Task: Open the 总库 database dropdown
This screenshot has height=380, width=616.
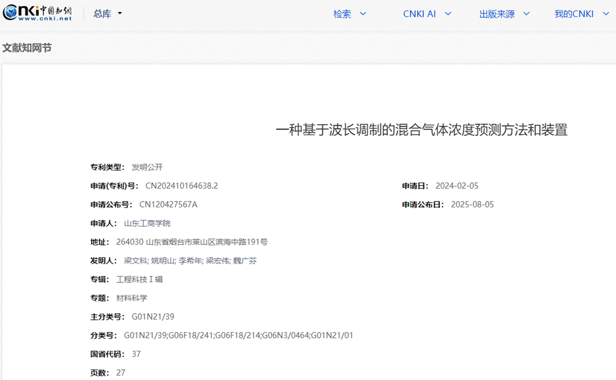Action: pyautogui.click(x=108, y=14)
